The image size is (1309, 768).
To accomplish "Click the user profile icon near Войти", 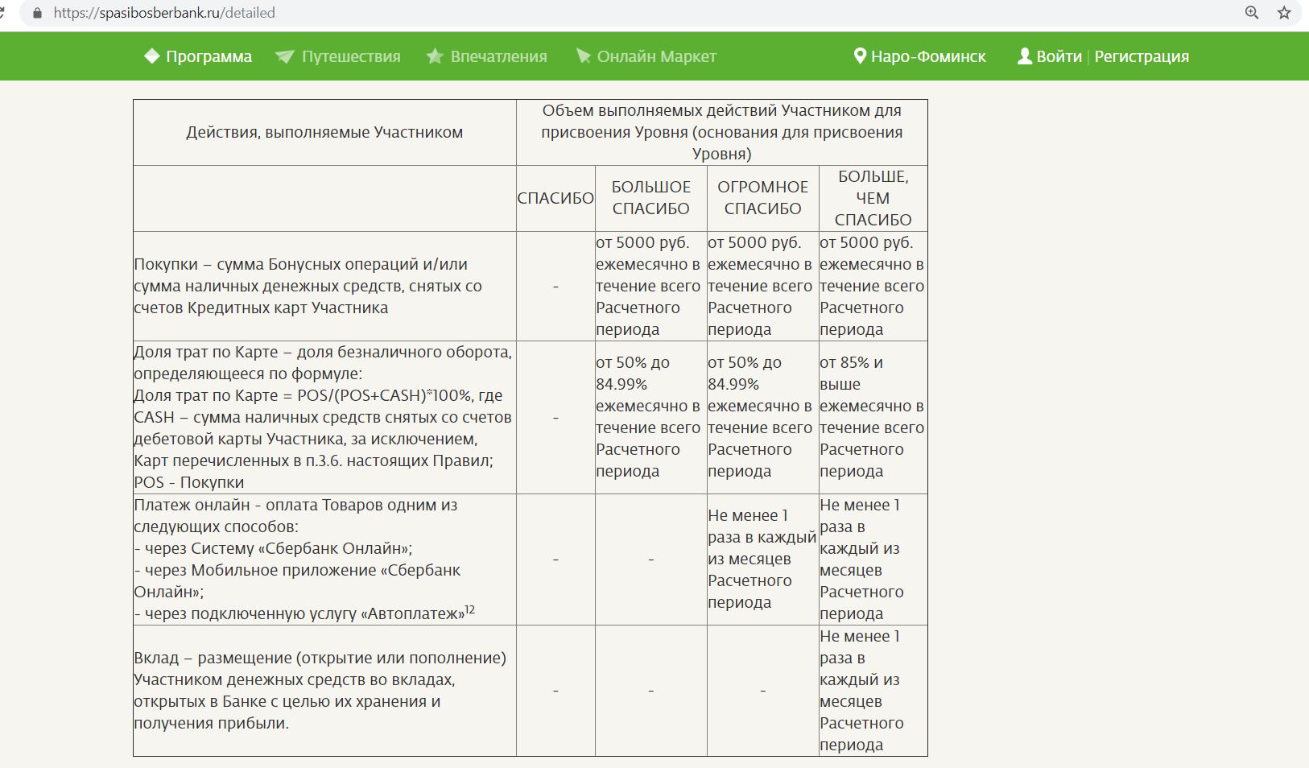I will coord(1024,56).
